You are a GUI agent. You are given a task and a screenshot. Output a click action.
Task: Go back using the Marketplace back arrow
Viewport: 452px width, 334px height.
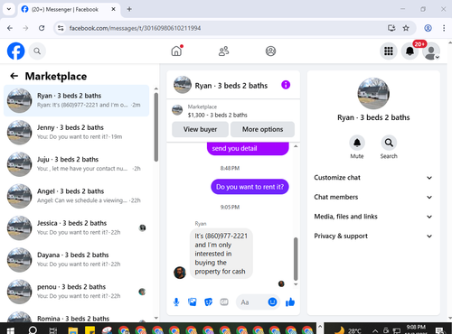tap(14, 76)
